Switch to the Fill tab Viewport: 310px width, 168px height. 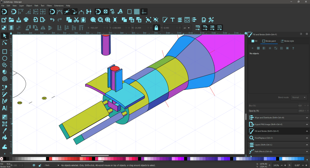pos(254,41)
